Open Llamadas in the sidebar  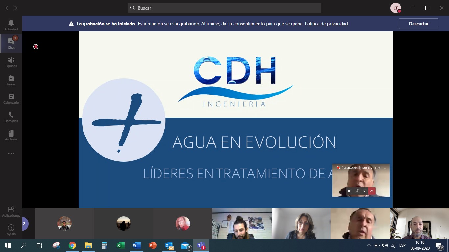click(11, 117)
